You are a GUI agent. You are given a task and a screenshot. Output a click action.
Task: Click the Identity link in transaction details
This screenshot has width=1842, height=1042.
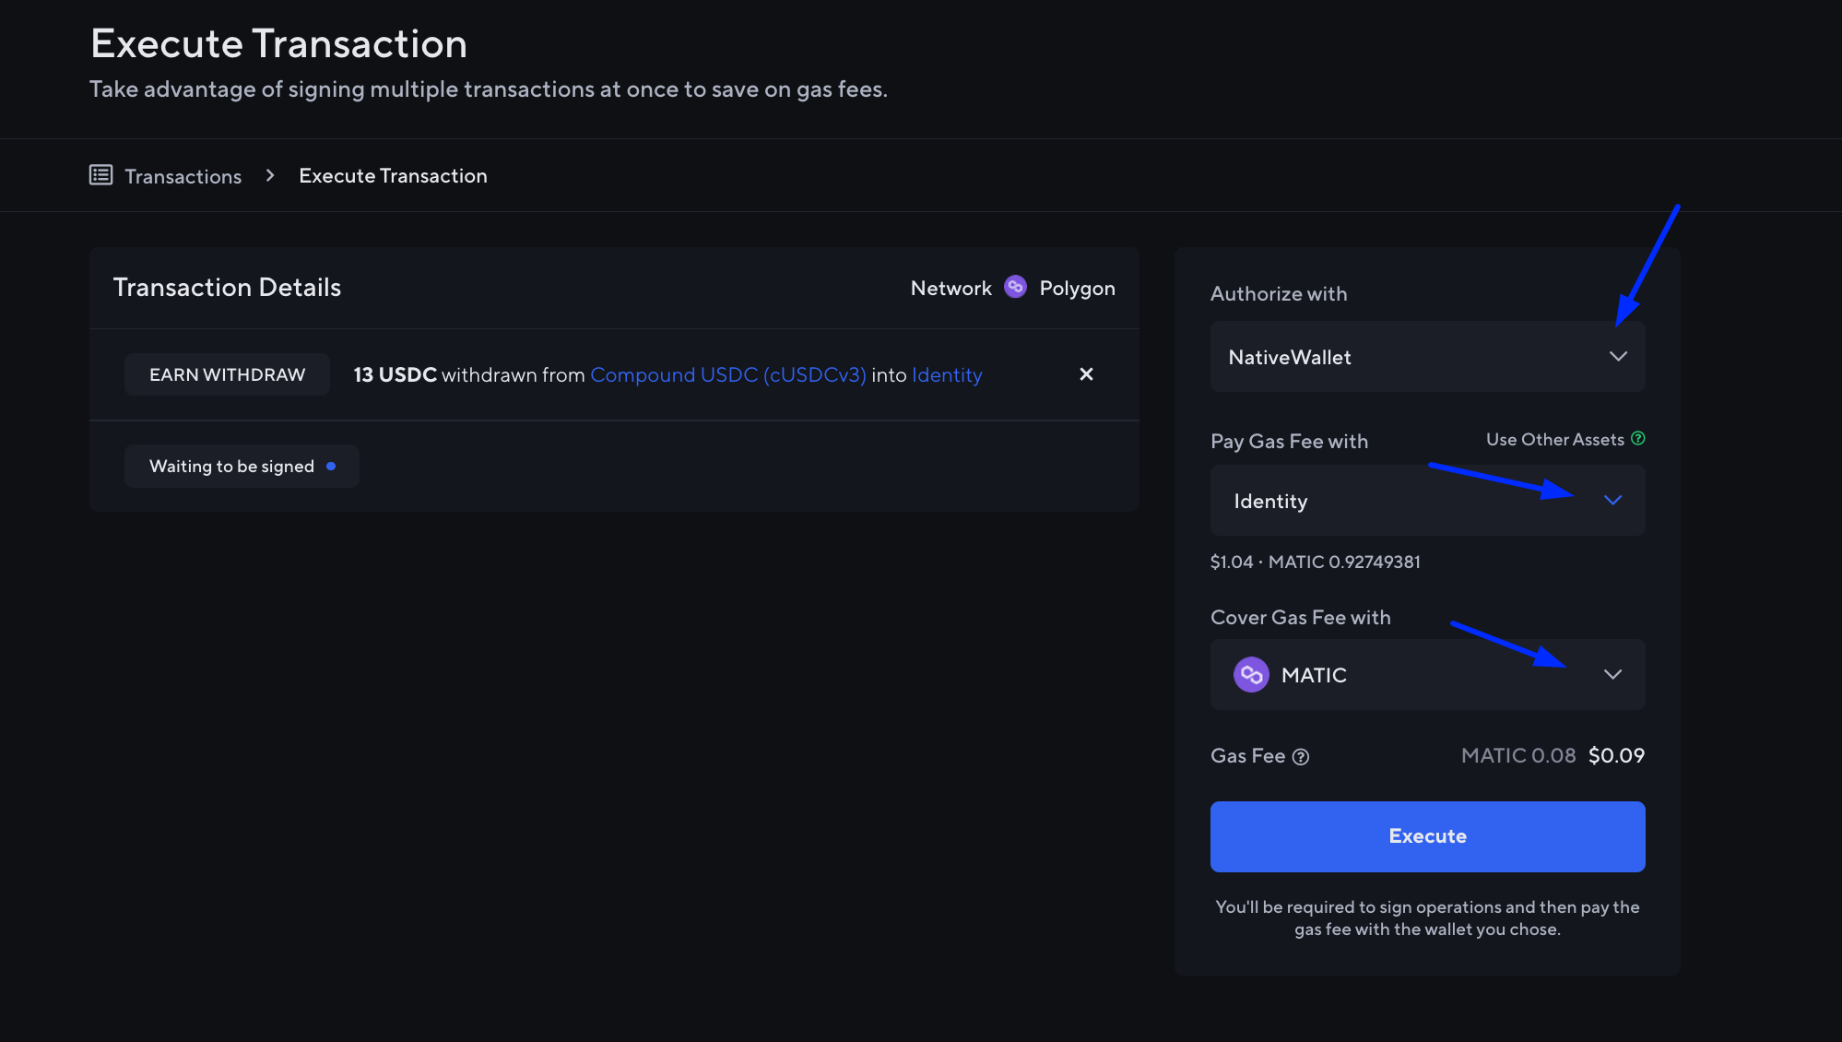947,374
